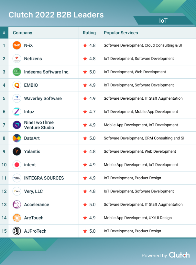Viewport: 196px width, 265px height.
Task: Click the N-iX company name
Action: pos(28,45)
